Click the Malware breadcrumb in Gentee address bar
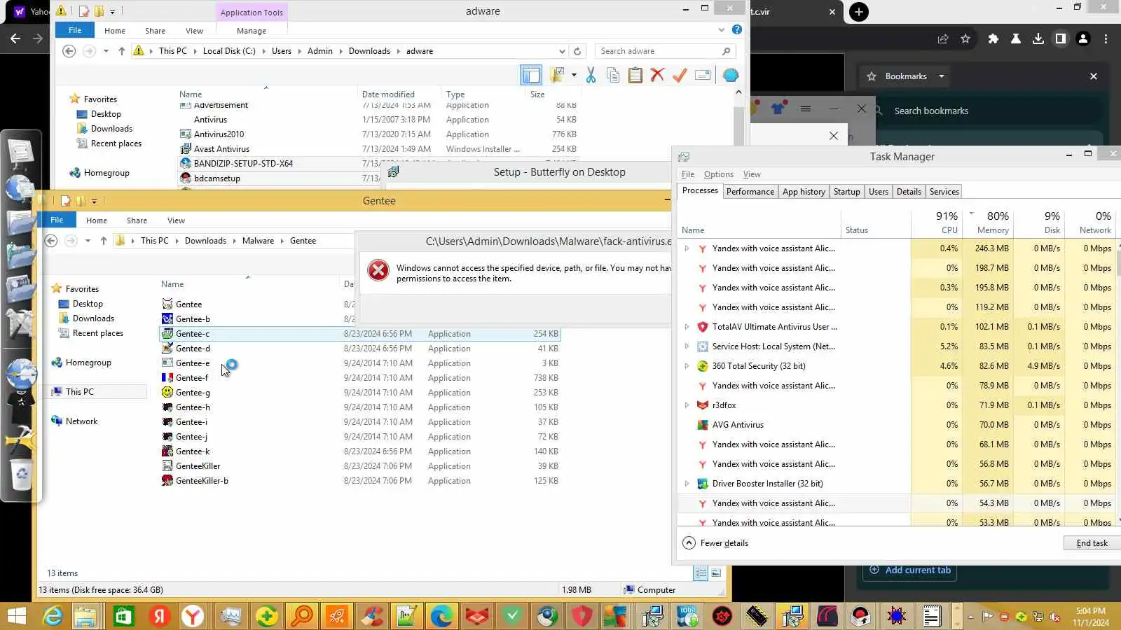Viewport: 1121px width, 630px height. coord(258,241)
